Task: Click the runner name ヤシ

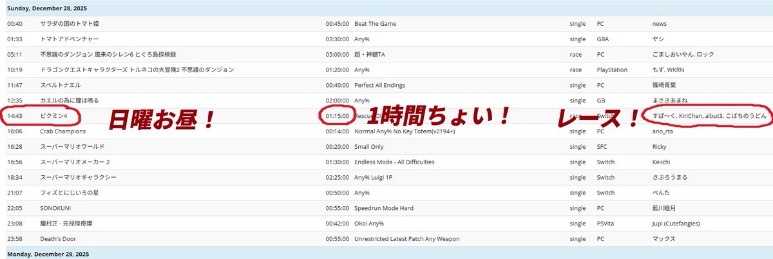Action: 657,39
